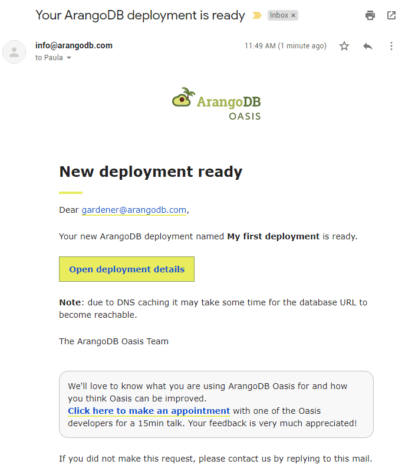
Task: Open the email in a new window
Action: [x=391, y=15]
